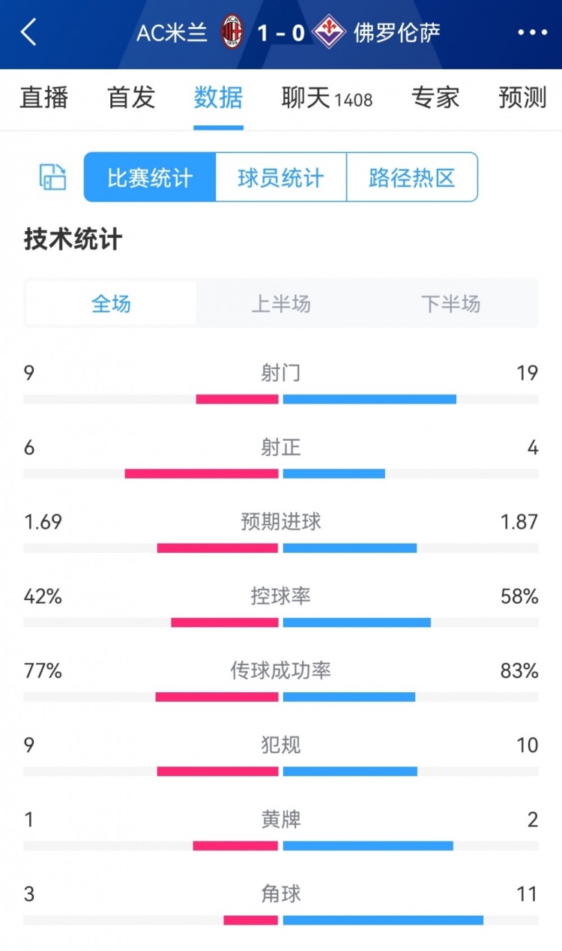
Task: Click the back arrow to return
Action: coord(28,33)
